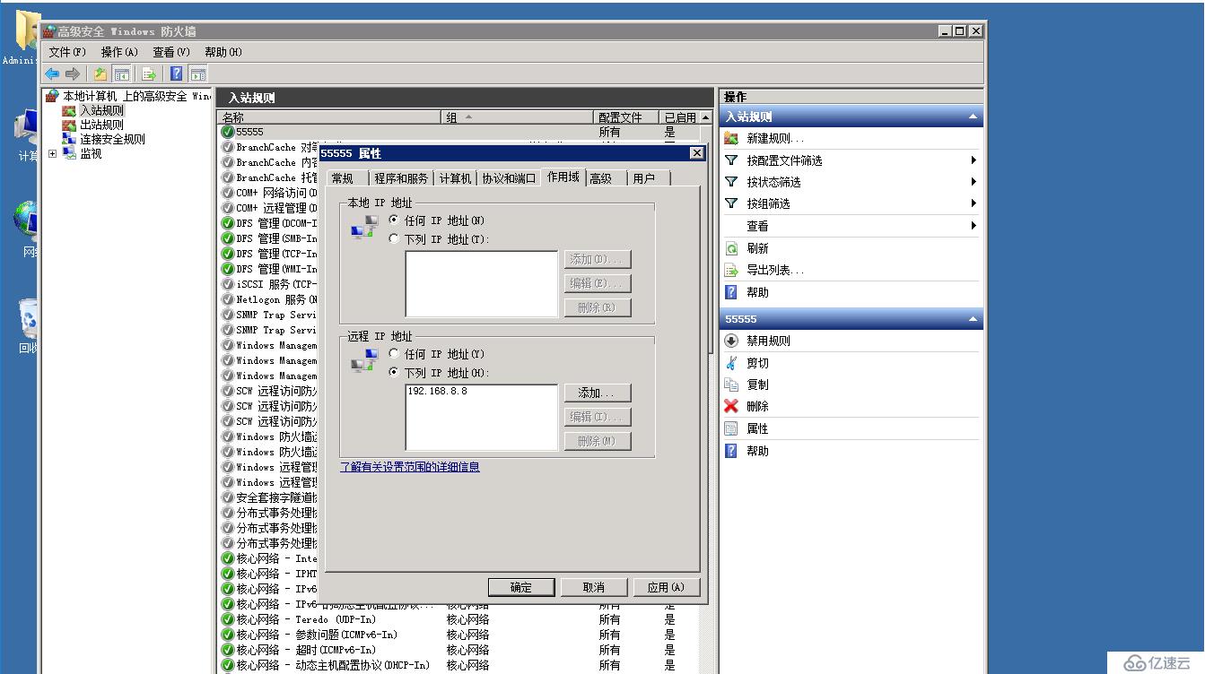Select 任何 IP 地址(Y) for remote IP
This screenshot has width=1205, height=674.
click(394, 353)
